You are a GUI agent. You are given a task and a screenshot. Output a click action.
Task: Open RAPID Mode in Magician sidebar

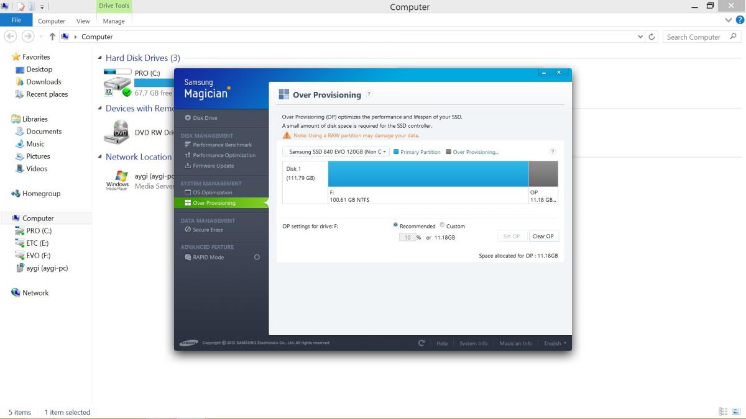tap(204, 257)
